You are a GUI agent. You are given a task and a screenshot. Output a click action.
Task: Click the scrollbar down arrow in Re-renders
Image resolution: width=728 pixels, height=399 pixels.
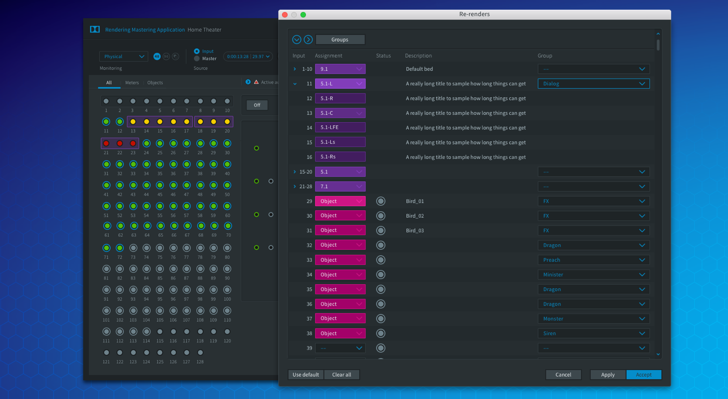click(x=658, y=354)
